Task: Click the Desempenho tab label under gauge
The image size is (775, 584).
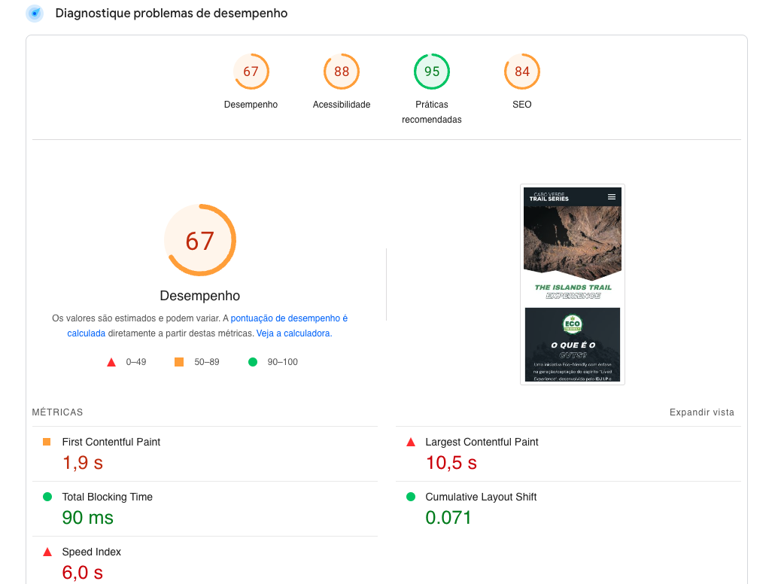Action: pyautogui.click(x=251, y=105)
